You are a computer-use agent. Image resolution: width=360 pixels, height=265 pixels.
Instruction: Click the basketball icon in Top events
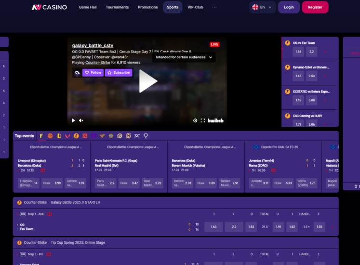point(50,136)
